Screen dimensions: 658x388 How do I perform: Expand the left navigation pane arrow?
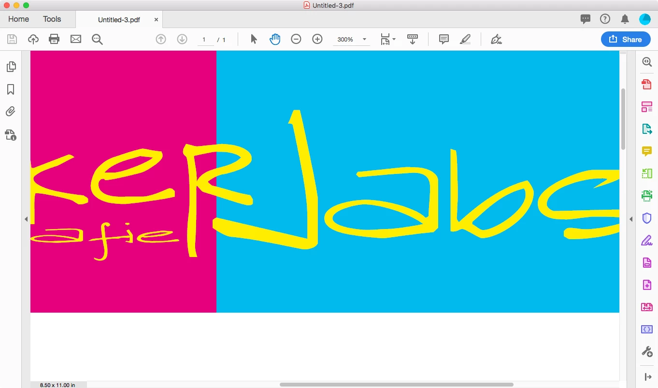coord(26,219)
